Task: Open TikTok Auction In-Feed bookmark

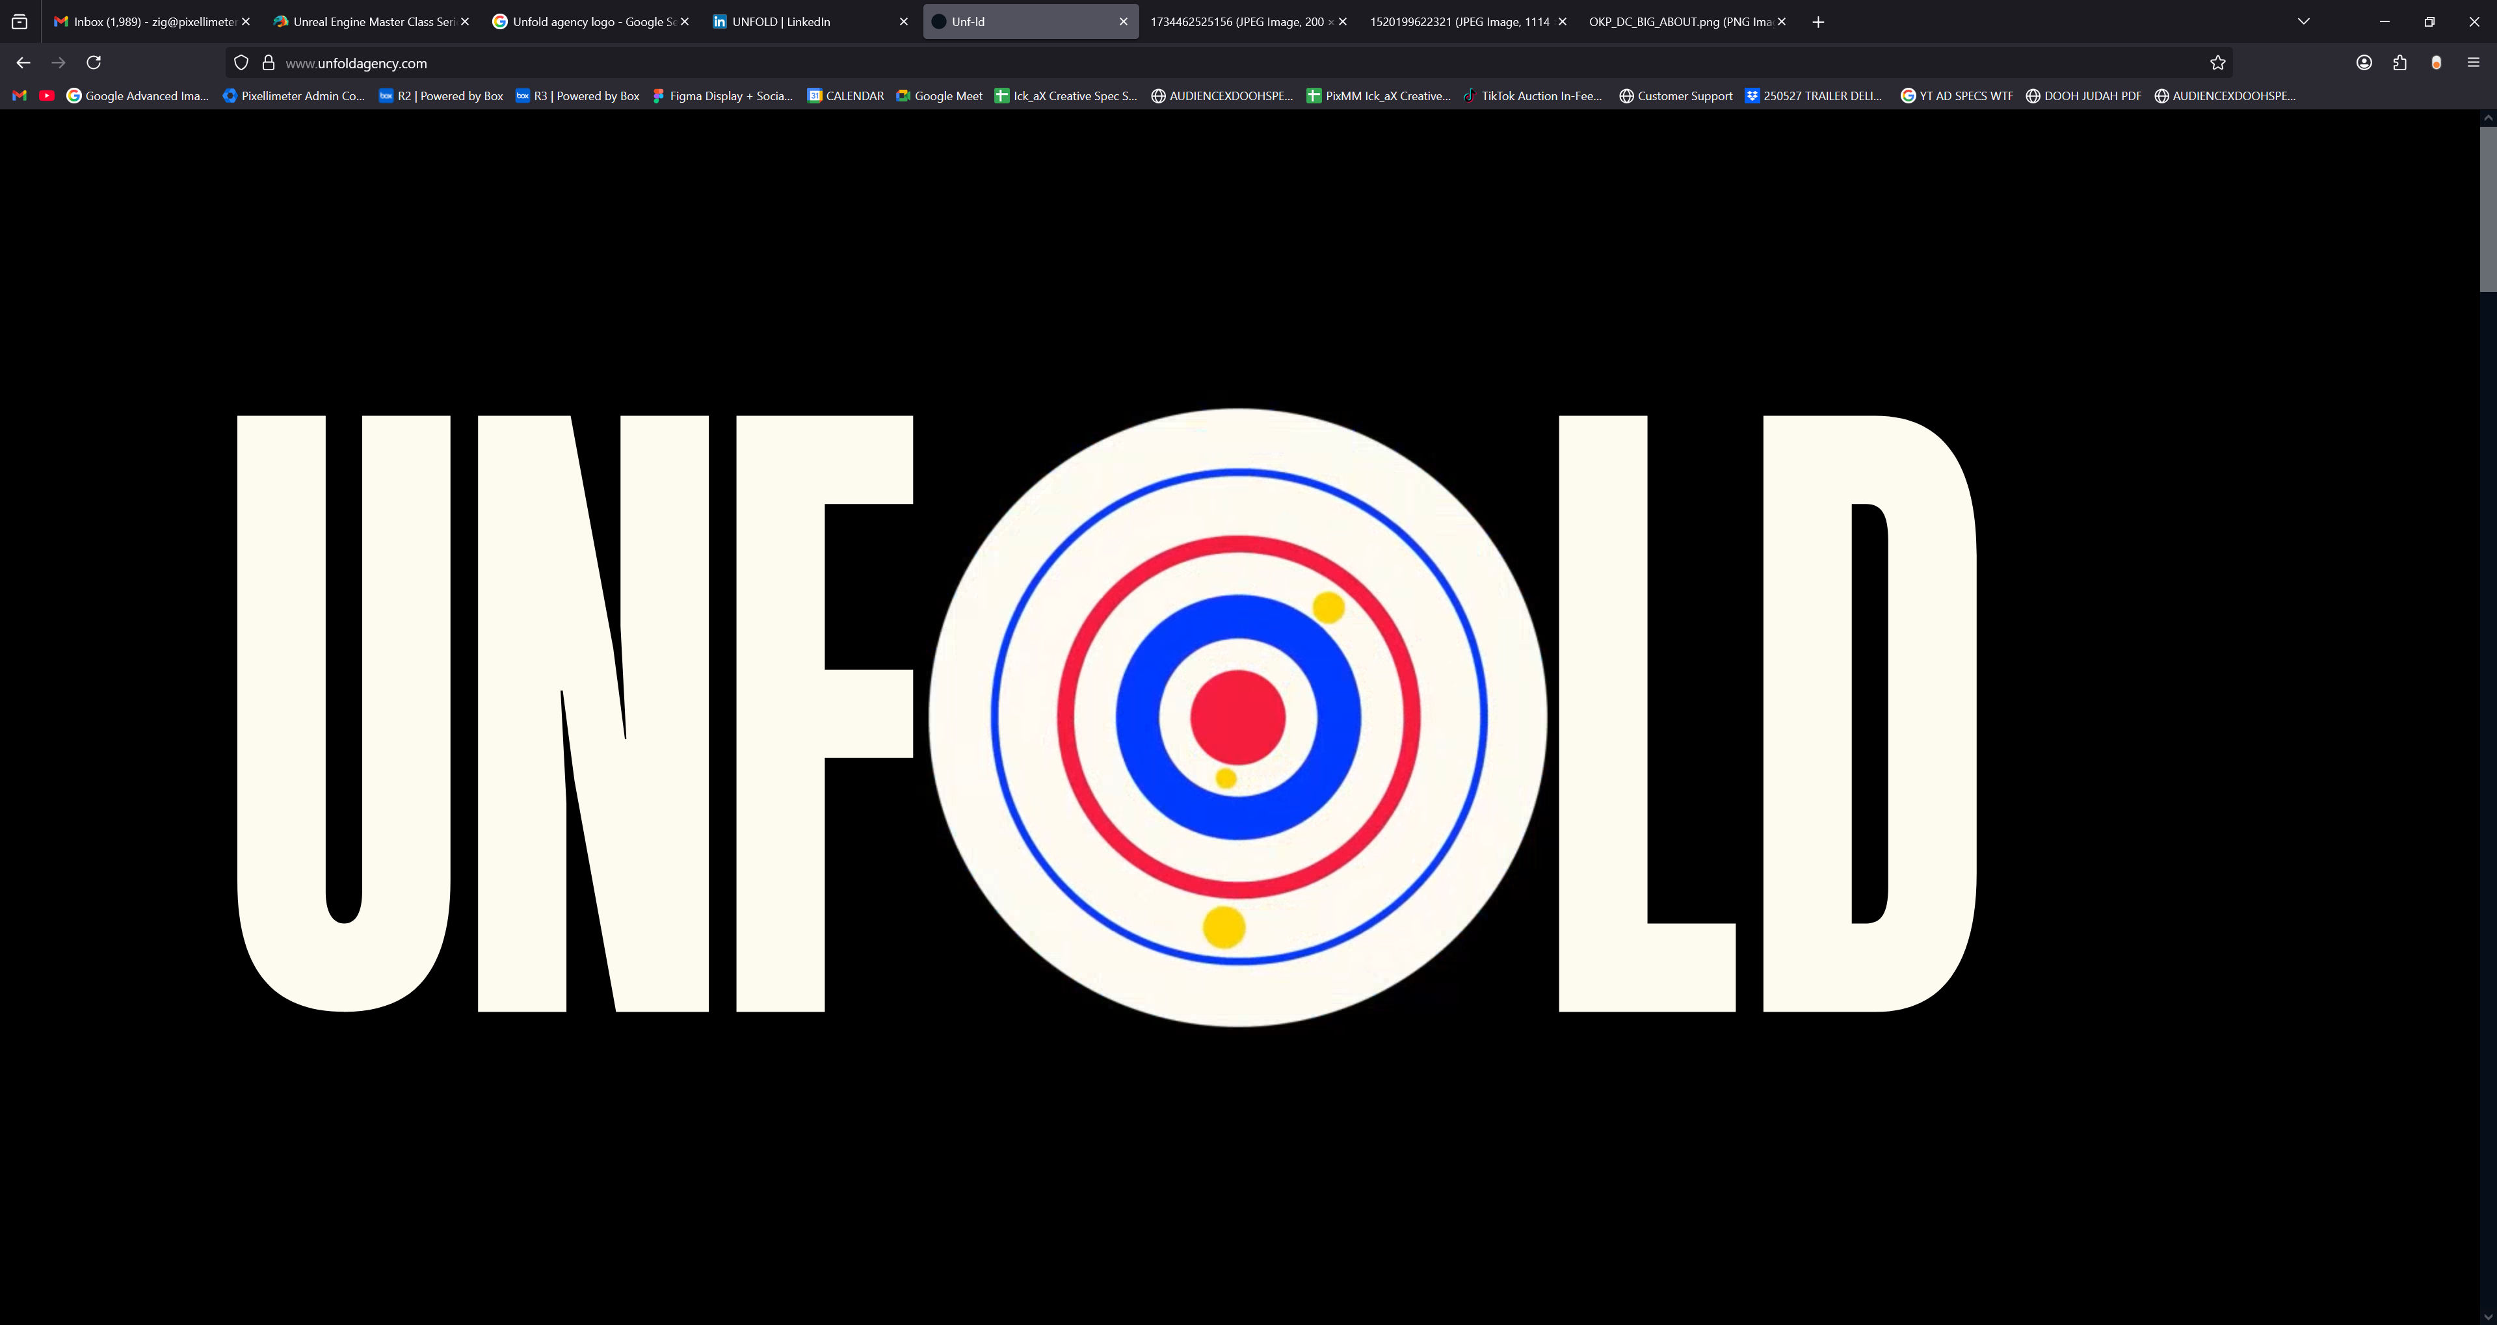Action: (1533, 96)
